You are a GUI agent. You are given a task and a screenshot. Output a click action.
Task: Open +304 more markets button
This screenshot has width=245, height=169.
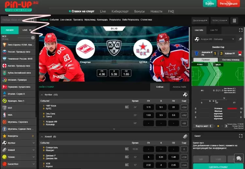(184, 107)
